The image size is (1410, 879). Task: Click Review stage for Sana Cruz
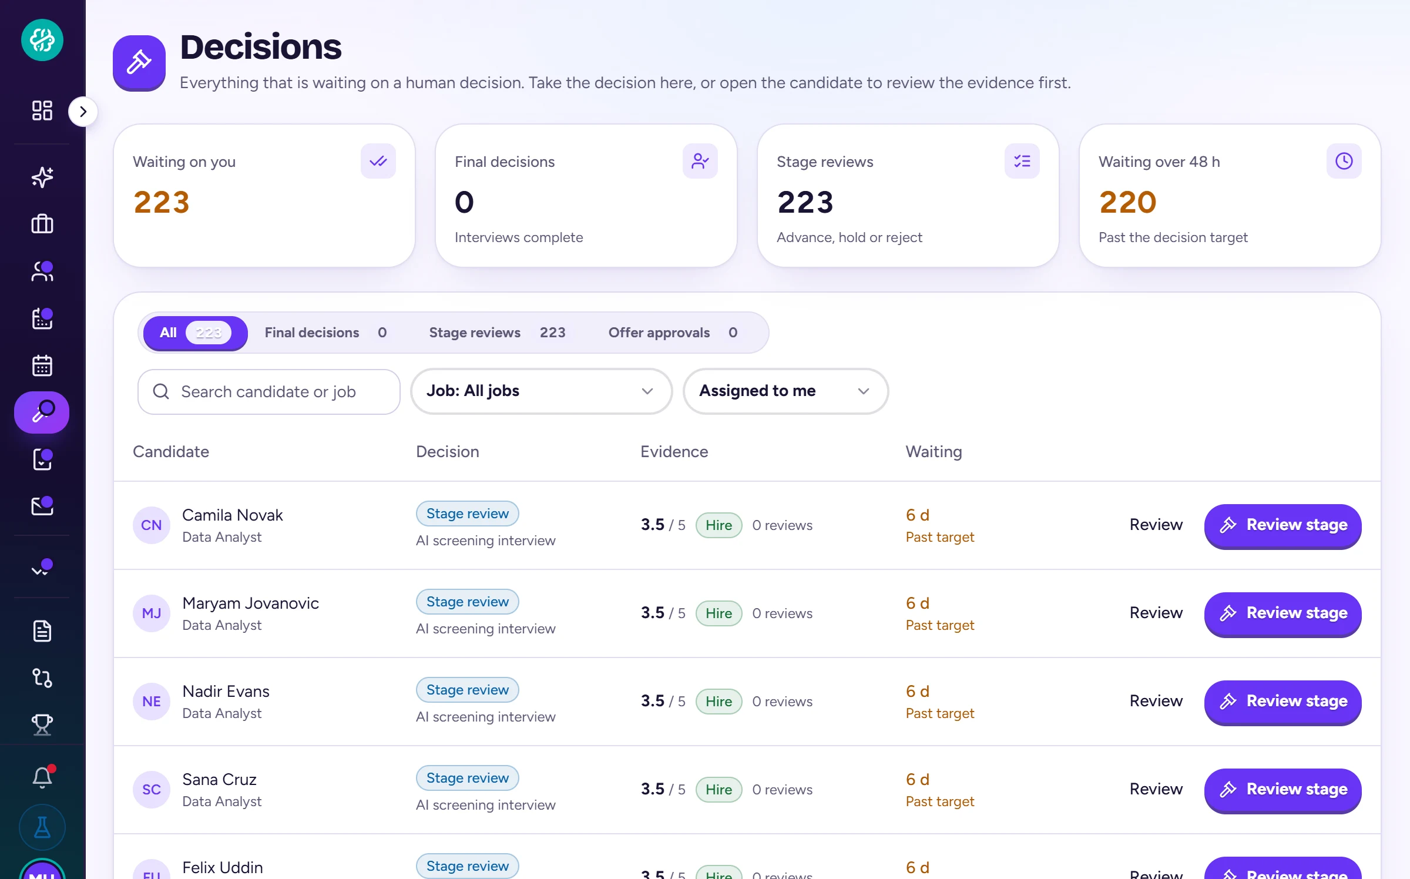1283,790
